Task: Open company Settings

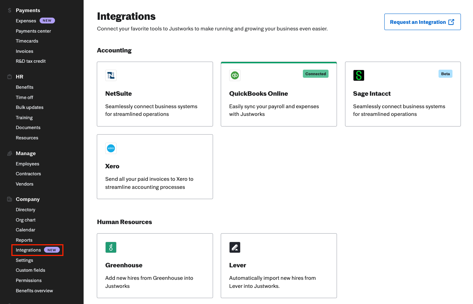Action: pyautogui.click(x=25, y=260)
